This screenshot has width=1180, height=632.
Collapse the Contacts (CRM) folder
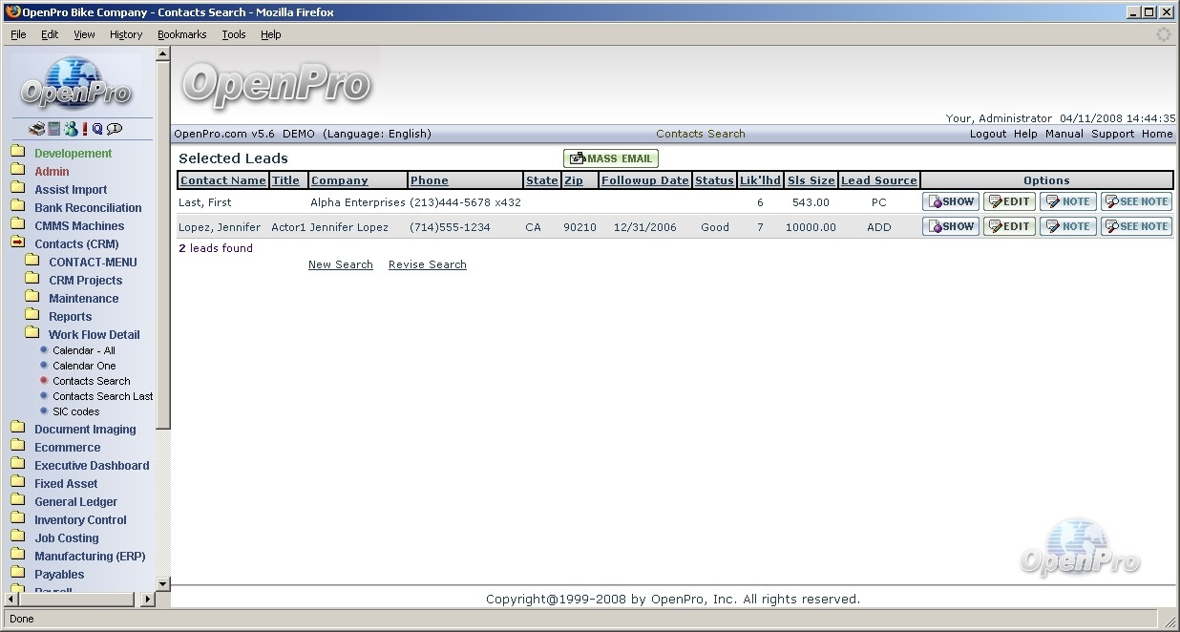pos(18,243)
